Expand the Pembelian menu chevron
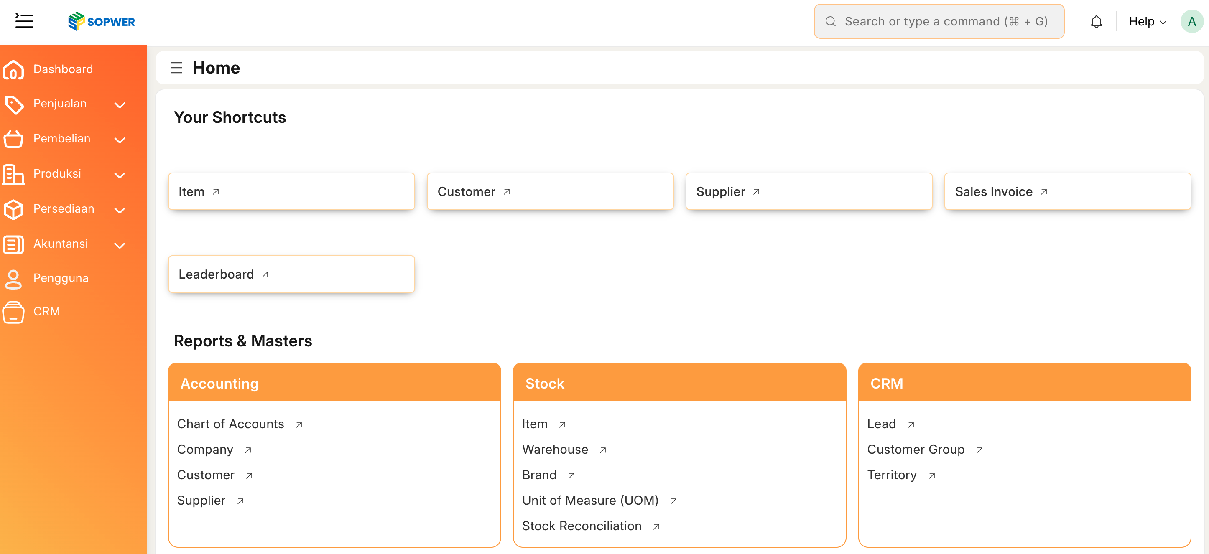The height and width of the screenshot is (554, 1209). tap(120, 140)
